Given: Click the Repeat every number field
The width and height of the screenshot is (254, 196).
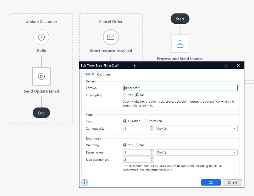Looking at the screenshot, I should (x=137, y=152).
